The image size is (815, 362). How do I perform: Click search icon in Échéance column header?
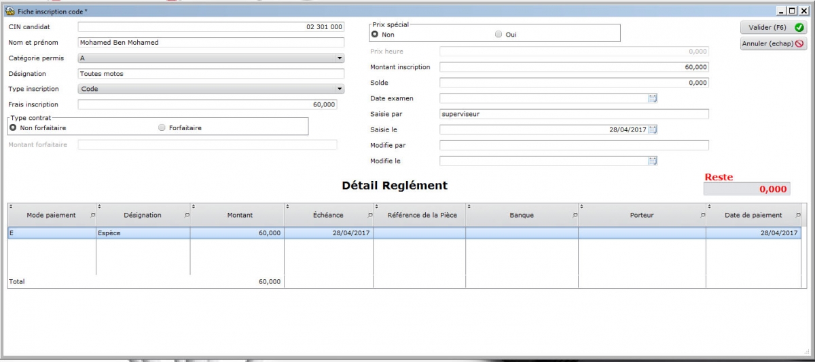[369, 215]
